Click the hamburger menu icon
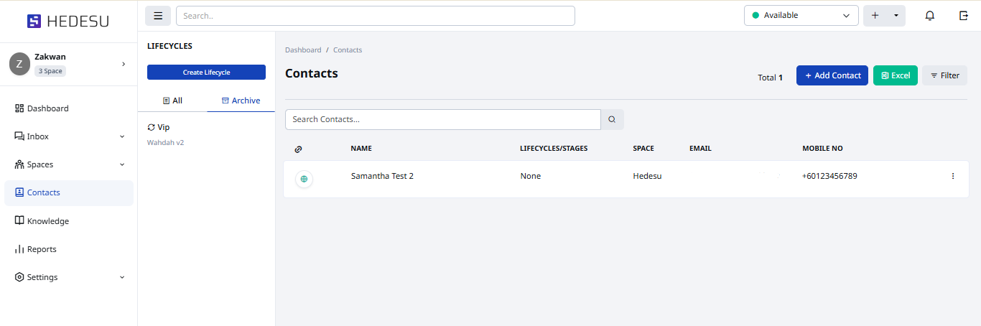The height and width of the screenshot is (326, 981). [x=158, y=16]
